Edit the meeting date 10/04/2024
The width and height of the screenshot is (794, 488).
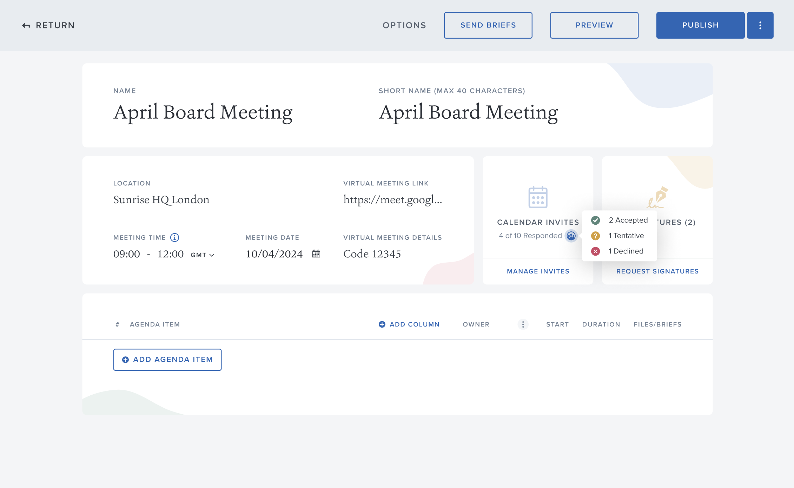[x=274, y=254]
